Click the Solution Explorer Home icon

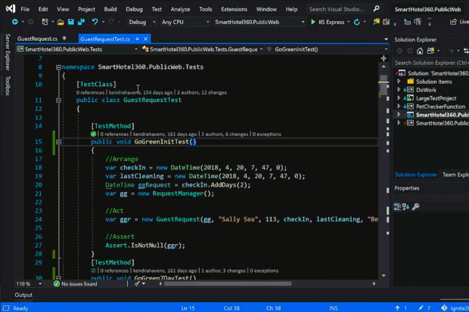pyautogui.click(x=420, y=51)
